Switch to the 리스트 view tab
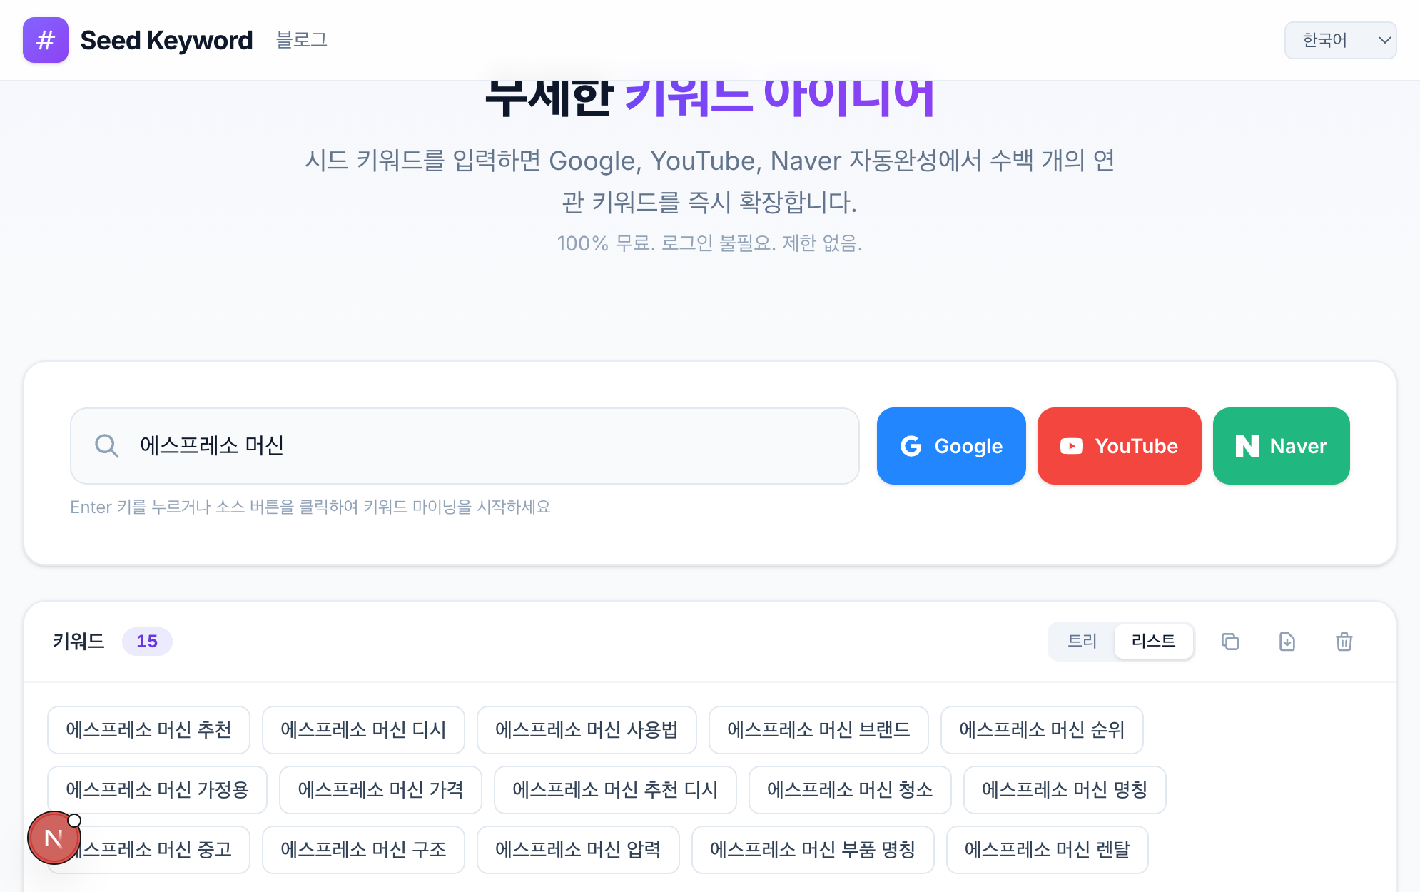This screenshot has height=892, width=1420. click(1153, 641)
